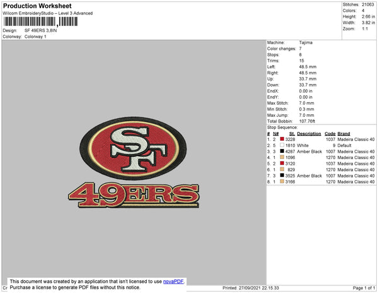Click the tan swatch for stitch 3166
This screenshot has height=293, width=378.
pyautogui.click(x=282, y=181)
